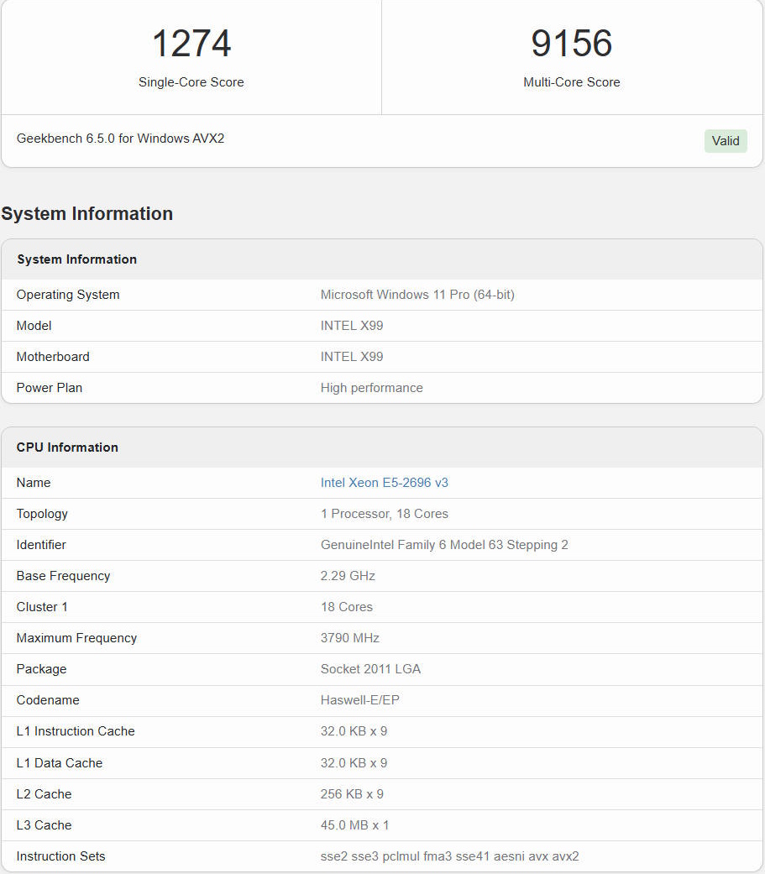Click the 45.0 MB x 1 L3 cache value
765x874 pixels.
tap(354, 825)
